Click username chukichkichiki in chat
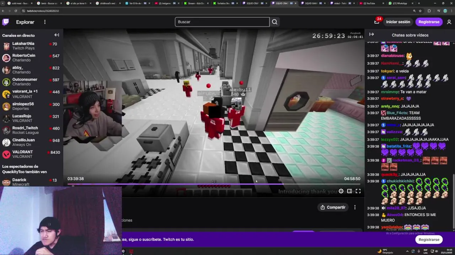The height and width of the screenshot is (255, 455). pyautogui.click(x=400, y=181)
